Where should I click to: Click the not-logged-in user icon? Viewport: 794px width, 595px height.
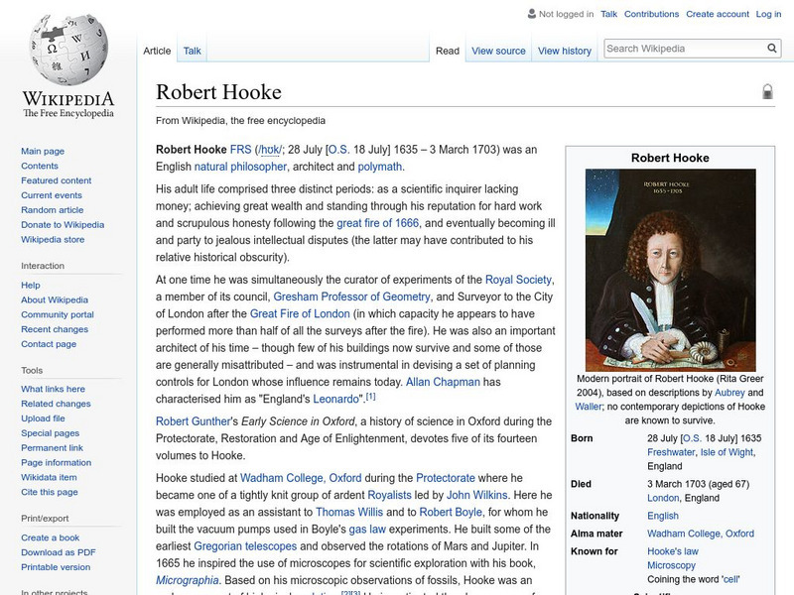pyautogui.click(x=532, y=14)
